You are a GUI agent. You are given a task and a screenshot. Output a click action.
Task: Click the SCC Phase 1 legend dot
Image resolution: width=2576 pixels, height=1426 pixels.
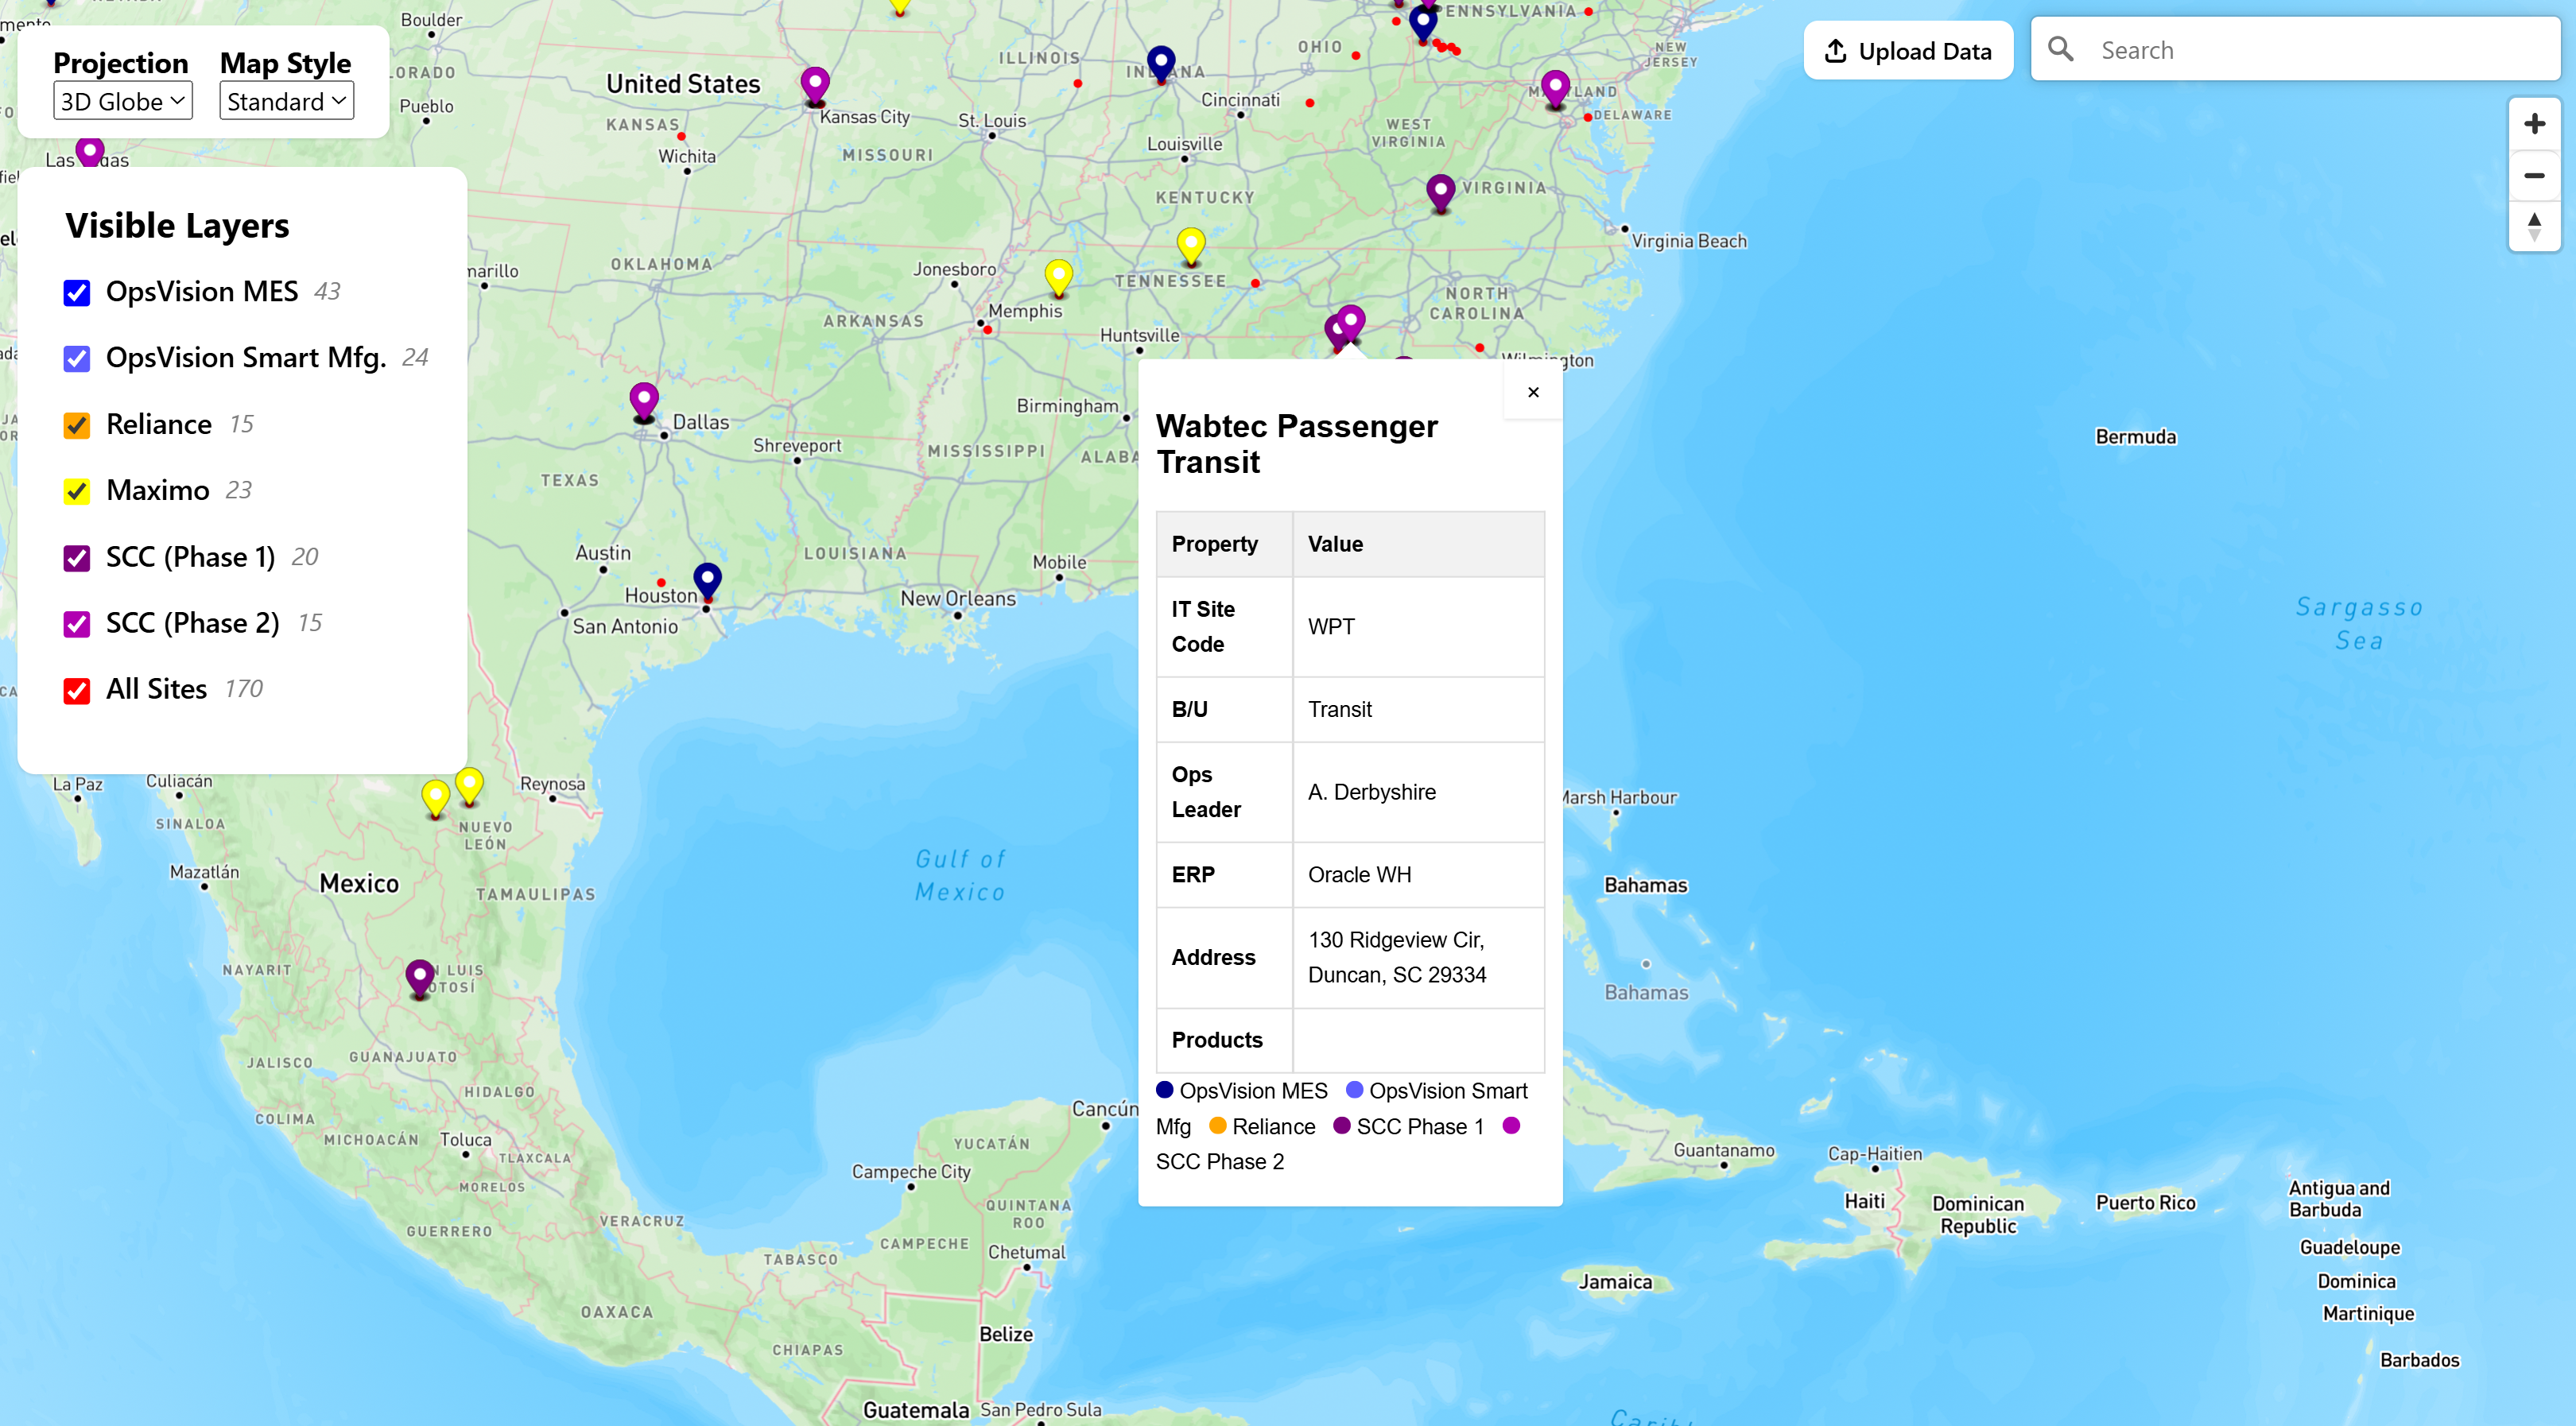1342,1126
